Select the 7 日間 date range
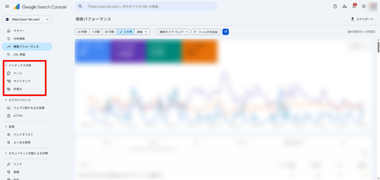Screen dimensions: 380x180 pos(96,32)
